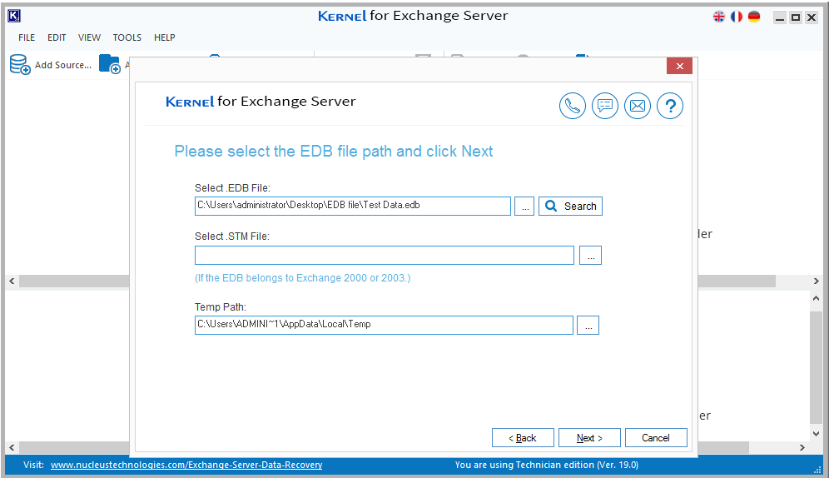The height and width of the screenshot is (478, 829).
Task: Click the 'If the EDB belongs to Exchange' note
Action: 302,278
